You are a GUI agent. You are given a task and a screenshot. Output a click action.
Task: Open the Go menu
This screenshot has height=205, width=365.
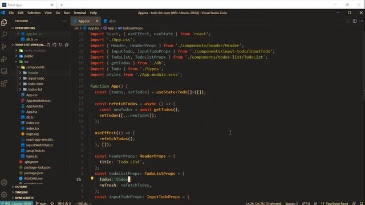coord(58,13)
